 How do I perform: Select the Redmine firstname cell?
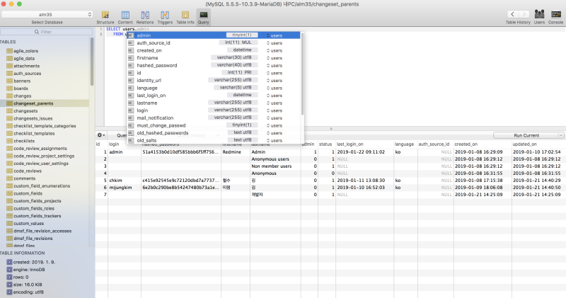(x=236, y=152)
